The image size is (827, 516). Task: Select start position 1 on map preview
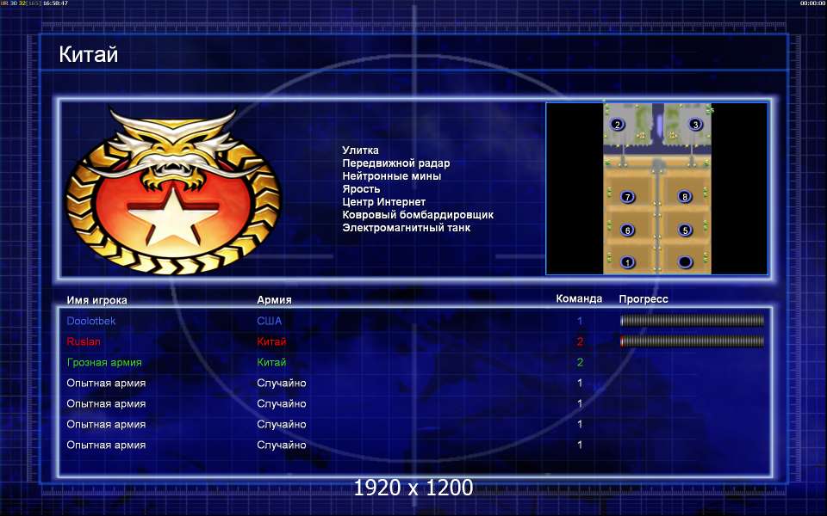[x=627, y=261]
